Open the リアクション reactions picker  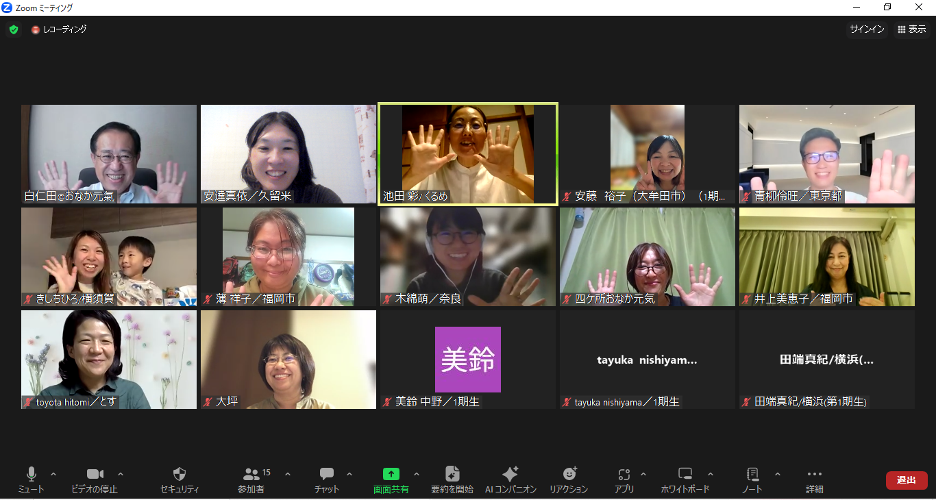tap(569, 480)
